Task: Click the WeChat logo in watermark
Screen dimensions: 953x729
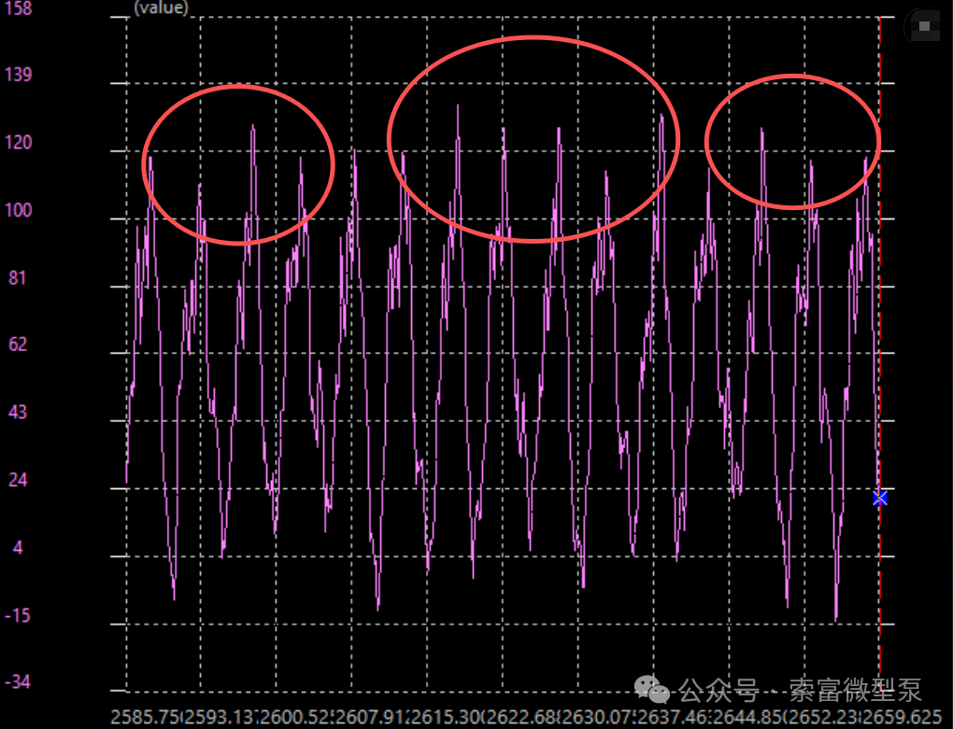Action: point(652,690)
